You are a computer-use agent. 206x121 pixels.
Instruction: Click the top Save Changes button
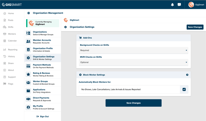pyautogui.click(x=195, y=27)
